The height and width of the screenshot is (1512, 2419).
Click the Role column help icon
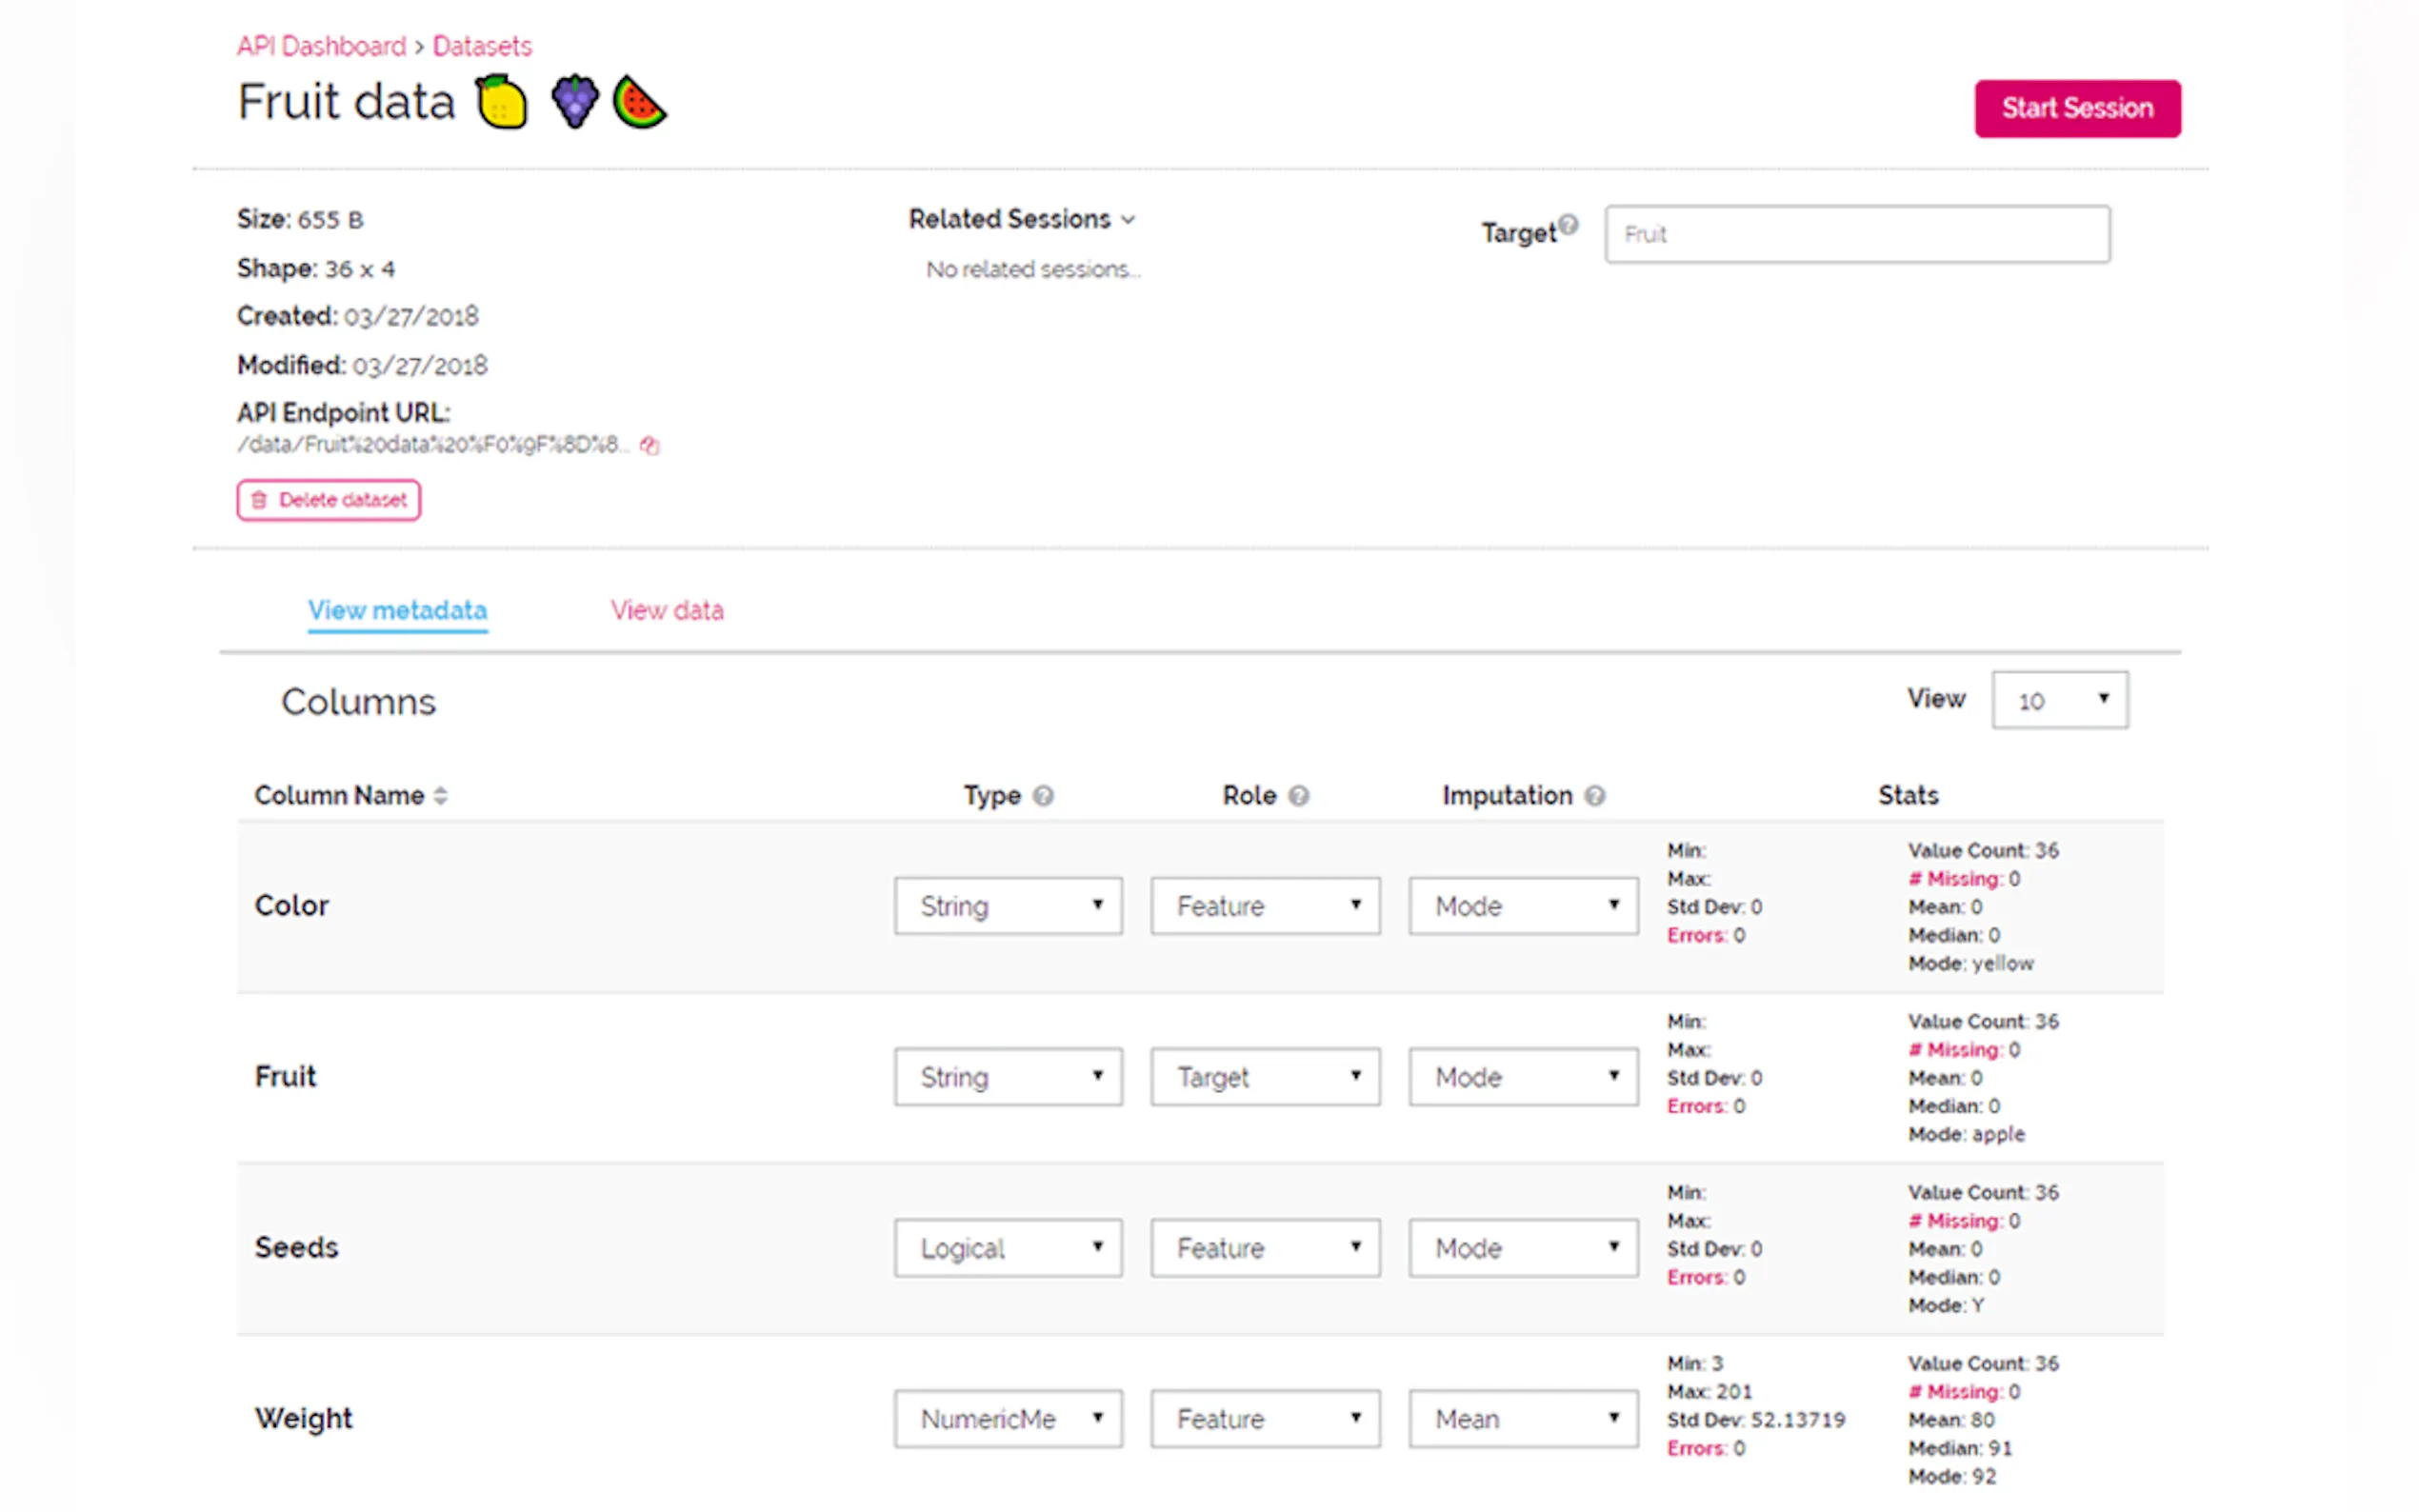pos(1298,796)
